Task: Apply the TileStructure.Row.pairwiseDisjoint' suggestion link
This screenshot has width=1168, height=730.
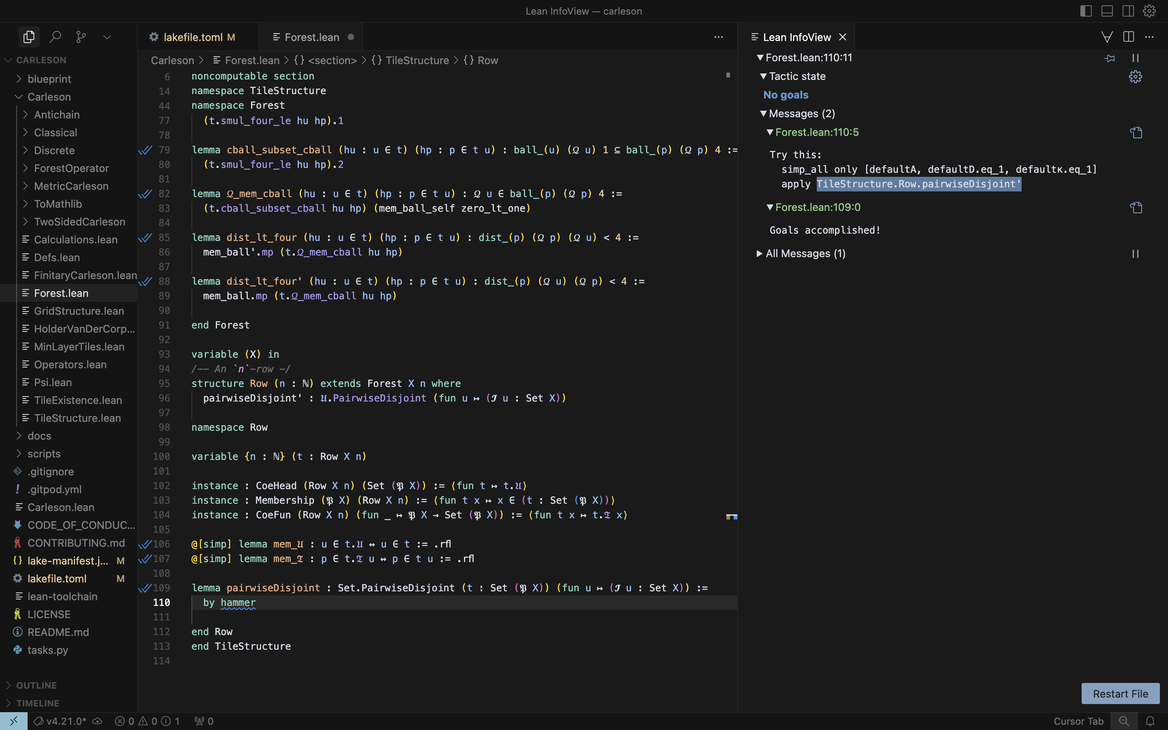Action: [918, 184]
